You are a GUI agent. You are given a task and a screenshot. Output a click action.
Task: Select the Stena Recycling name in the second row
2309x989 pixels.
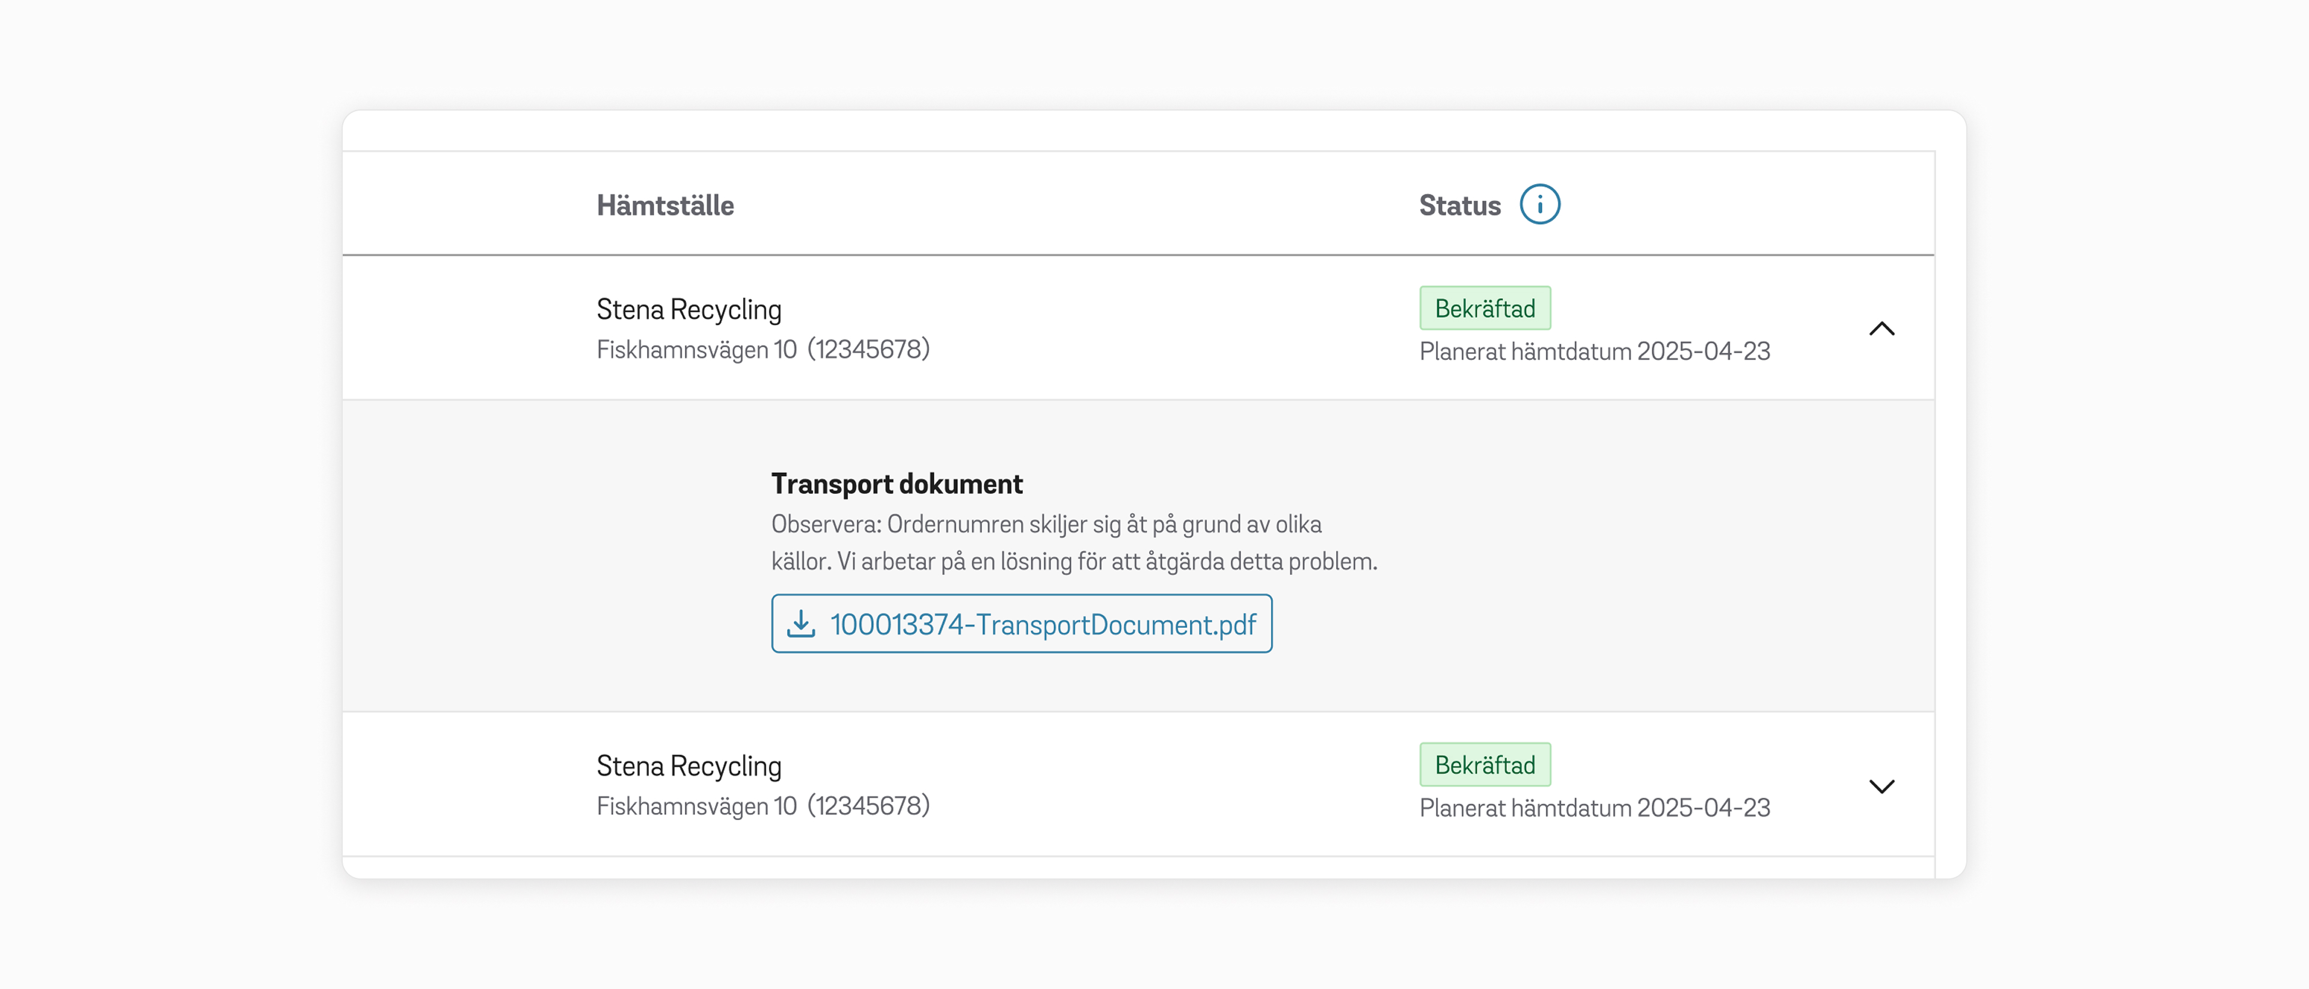[688, 766]
